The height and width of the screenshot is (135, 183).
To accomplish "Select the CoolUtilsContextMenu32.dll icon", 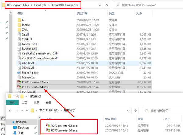I will pos(19,54).
